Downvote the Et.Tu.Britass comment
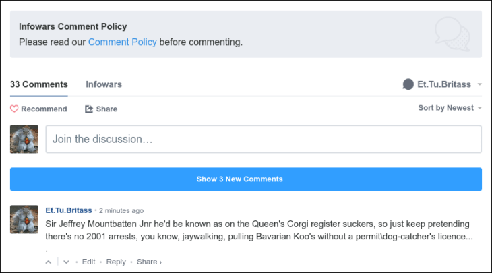This screenshot has height=273, width=492. pyautogui.click(x=66, y=262)
